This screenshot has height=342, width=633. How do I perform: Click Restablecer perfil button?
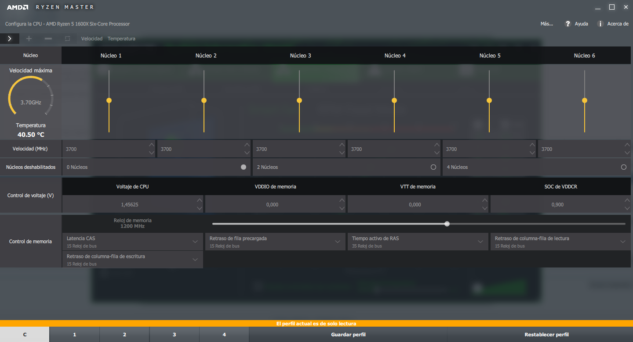point(546,335)
